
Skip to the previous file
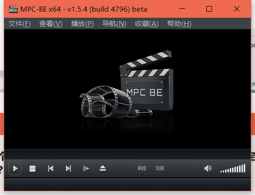(x=50, y=168)
